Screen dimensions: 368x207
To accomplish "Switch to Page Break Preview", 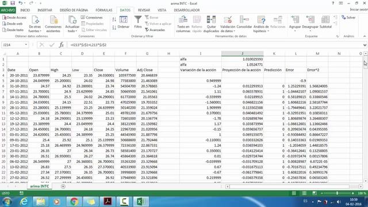I will coord(315,193).
